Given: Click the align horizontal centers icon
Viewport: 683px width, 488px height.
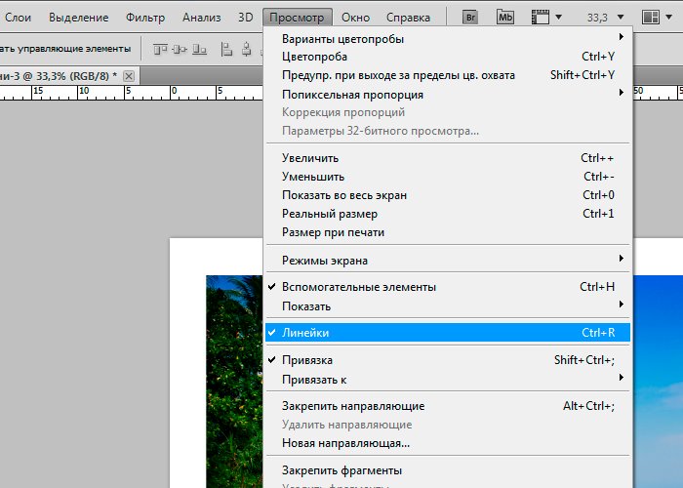Looking at the screenshot, I should (x=248, y=49).
